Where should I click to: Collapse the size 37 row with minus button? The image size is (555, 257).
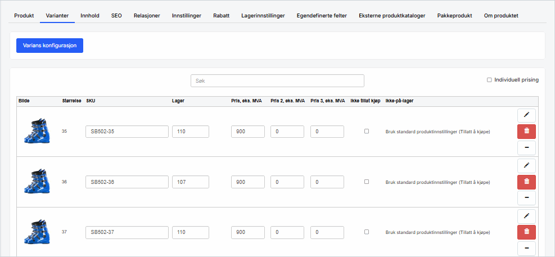[x=526, y=248]
